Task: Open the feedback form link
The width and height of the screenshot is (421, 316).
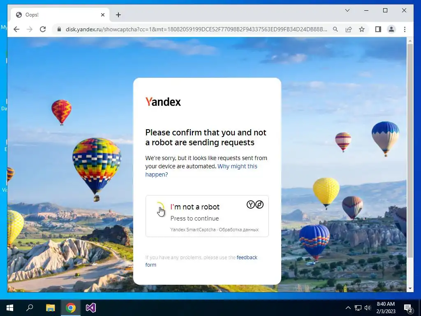Action: click(x=201, y=261)
